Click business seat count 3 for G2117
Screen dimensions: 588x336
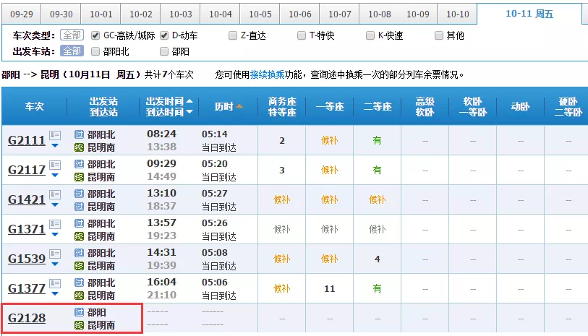(x=282, y=170)
